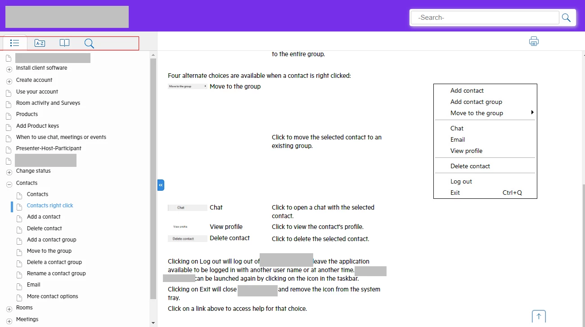The width and height of the screenshot is (585, 327).
Task: Click the page icon beside Use your account
Action: pos(8,93)
